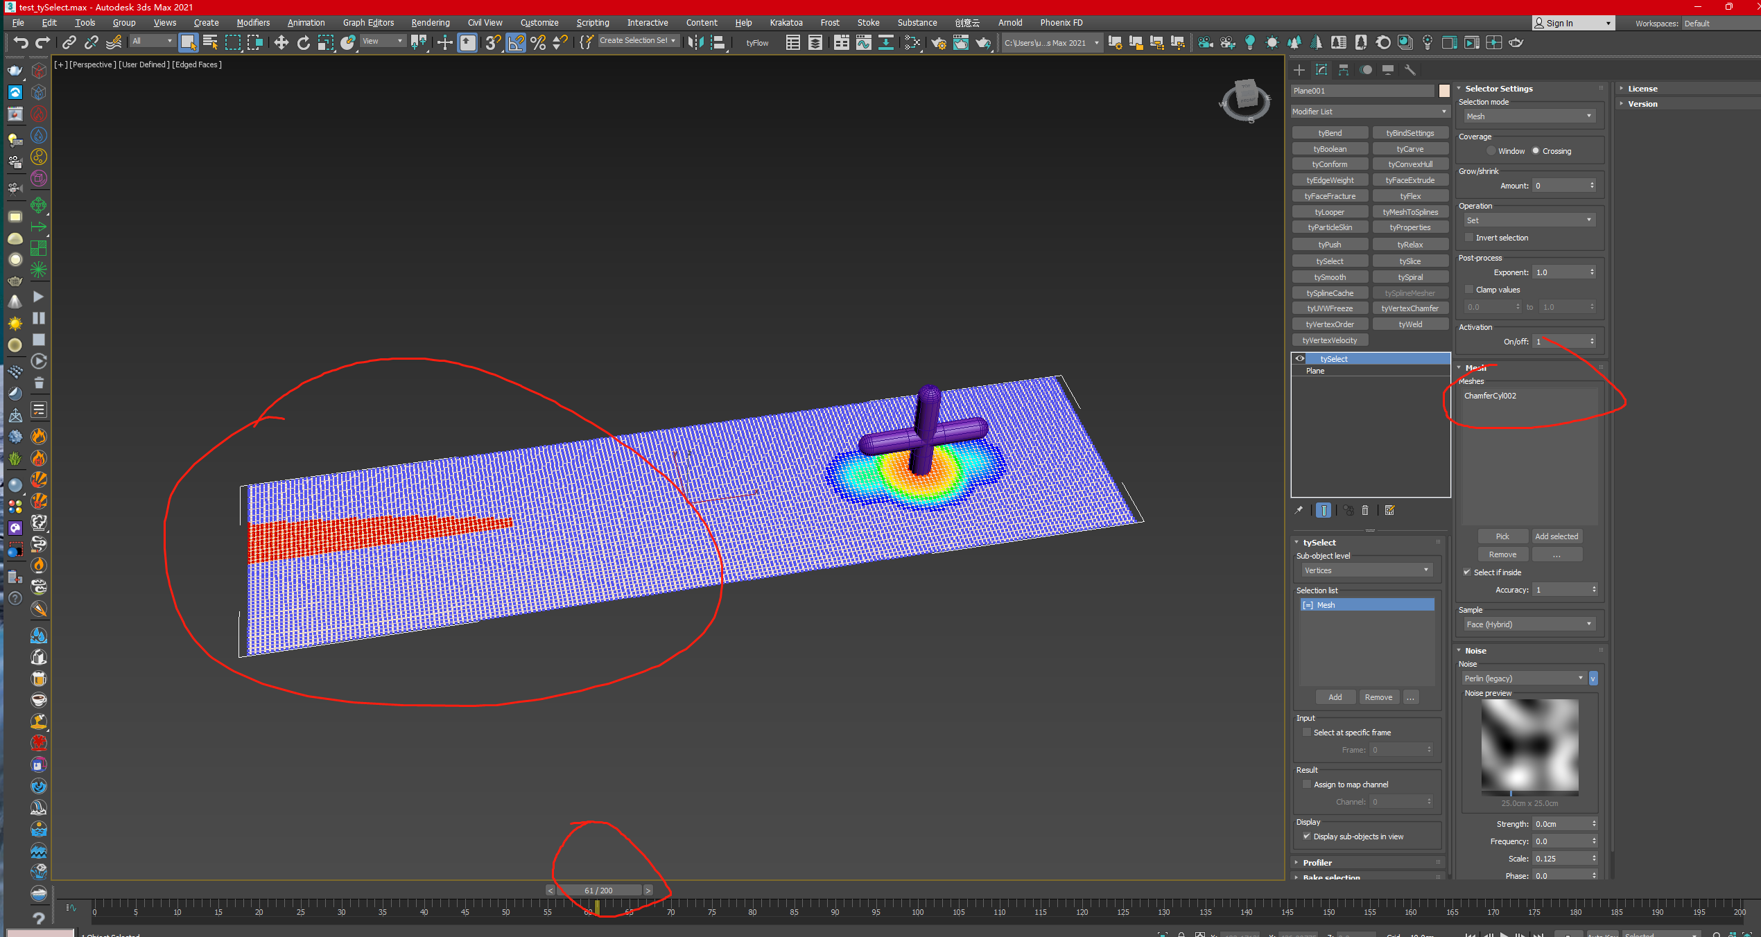The height and width of the screenshot is (937, 1761).
Task: Click the tyVertexVelocity modifier button
Action: (x=1330, y=340)
